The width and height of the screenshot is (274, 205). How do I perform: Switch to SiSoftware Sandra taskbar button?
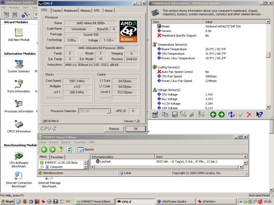pos(176,202)
